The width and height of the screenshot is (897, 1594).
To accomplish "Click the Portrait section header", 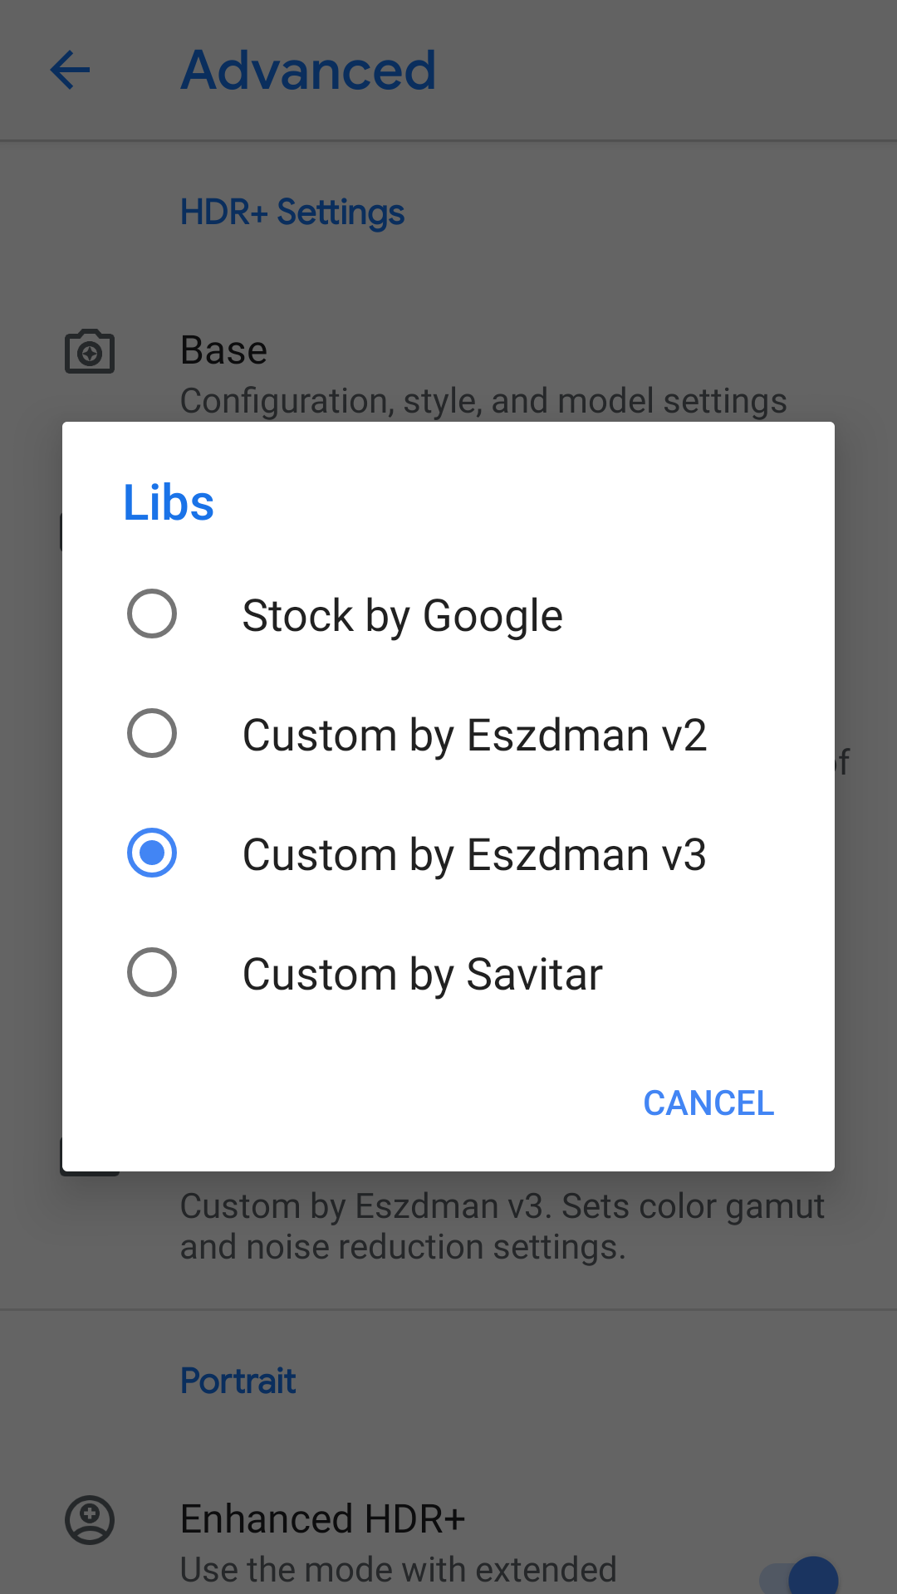I will (238, 1381).
